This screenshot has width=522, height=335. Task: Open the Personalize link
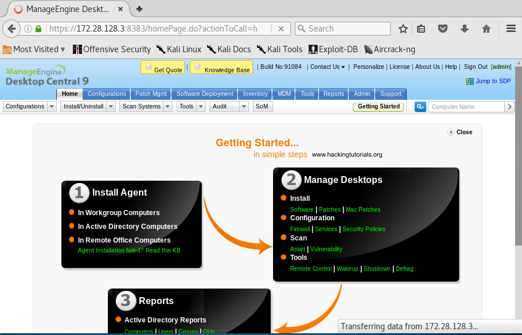pyautogui.click(x=368, y=67)
